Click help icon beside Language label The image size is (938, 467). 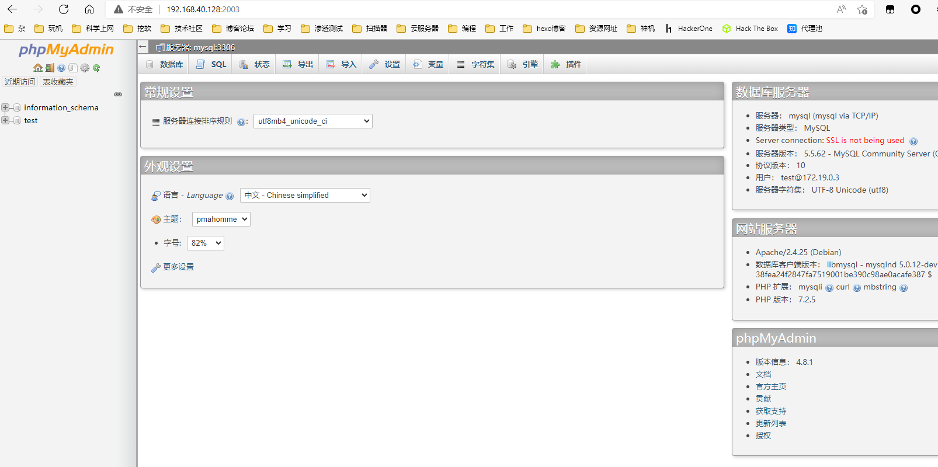click(230, 196)
